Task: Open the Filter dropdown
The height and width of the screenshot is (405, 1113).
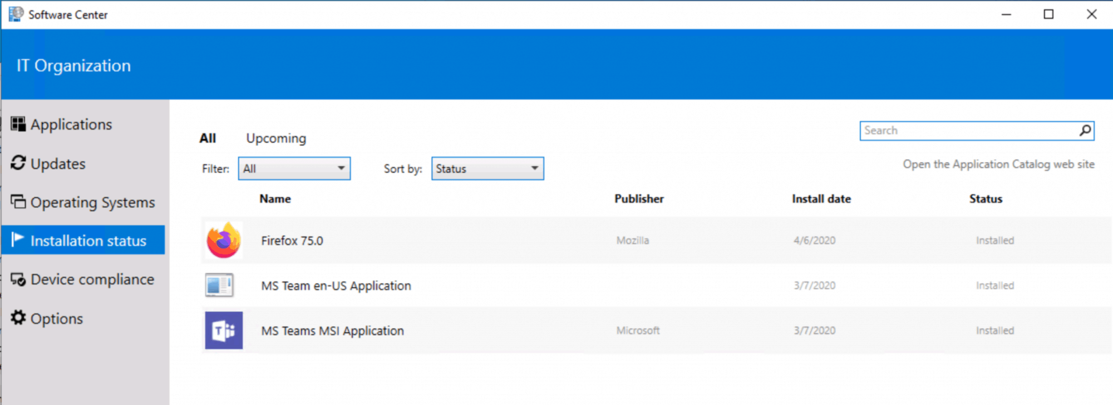Action: (294, 169)
